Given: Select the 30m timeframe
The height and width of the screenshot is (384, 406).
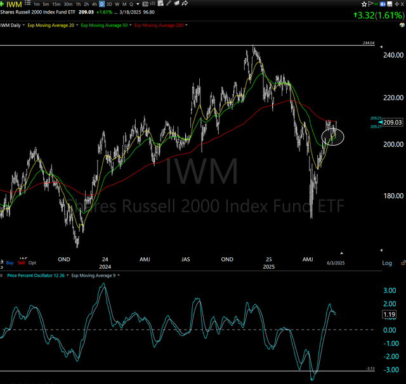Looking at the screenshot, I should point(68,4).
